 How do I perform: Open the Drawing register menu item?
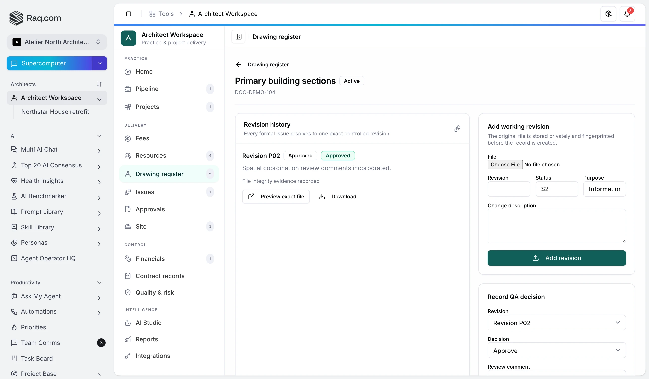click(169, 174)
